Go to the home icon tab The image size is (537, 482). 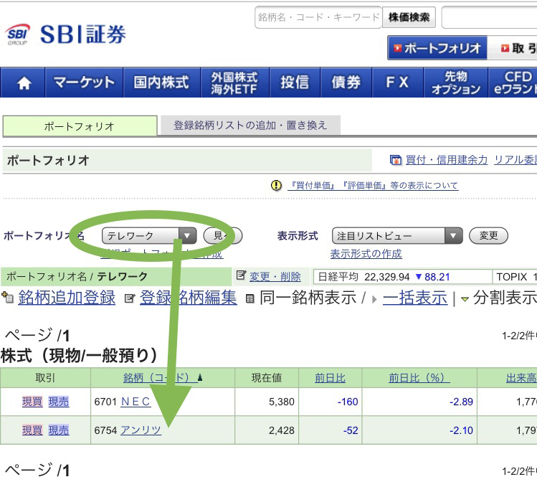(23, 82)
